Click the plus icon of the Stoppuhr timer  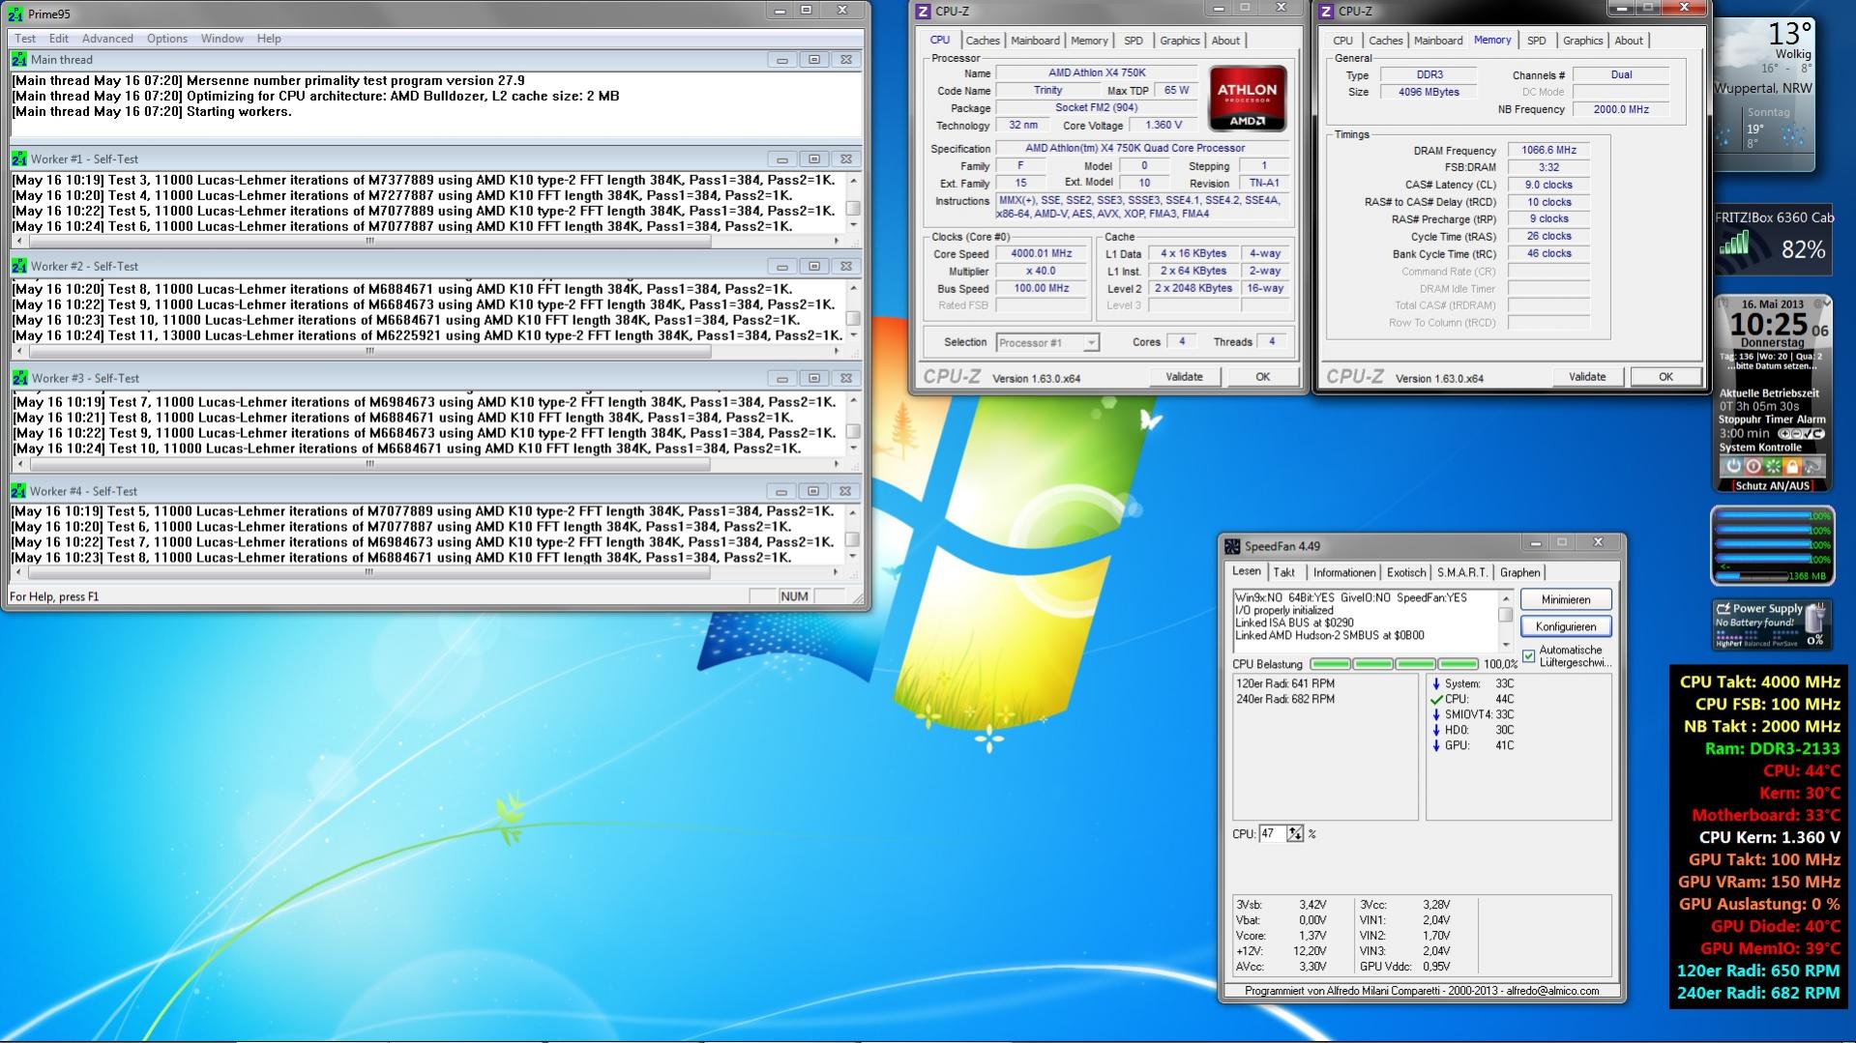[1784, 434]
